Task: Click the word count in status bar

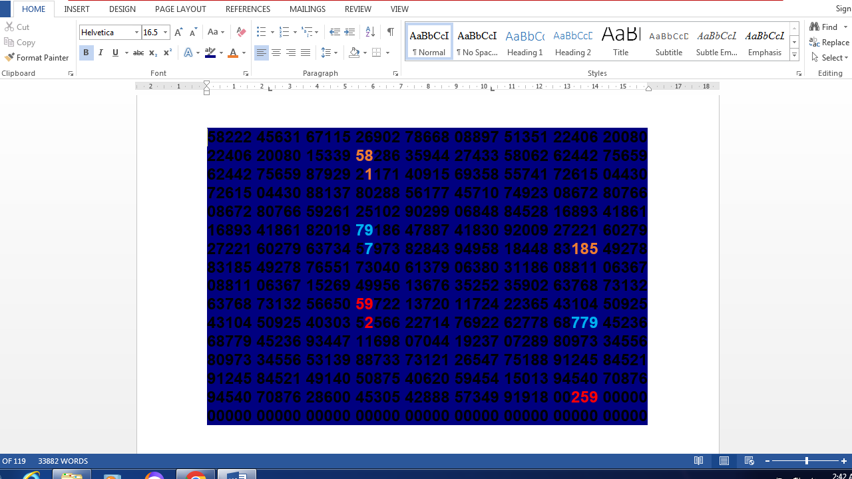Action: [x=63, y=461]
